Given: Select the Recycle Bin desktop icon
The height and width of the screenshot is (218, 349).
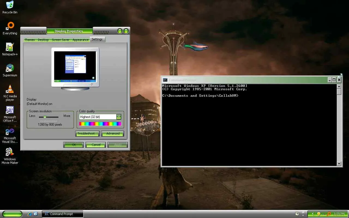Looking at the screenshot, I should (10, 7).
